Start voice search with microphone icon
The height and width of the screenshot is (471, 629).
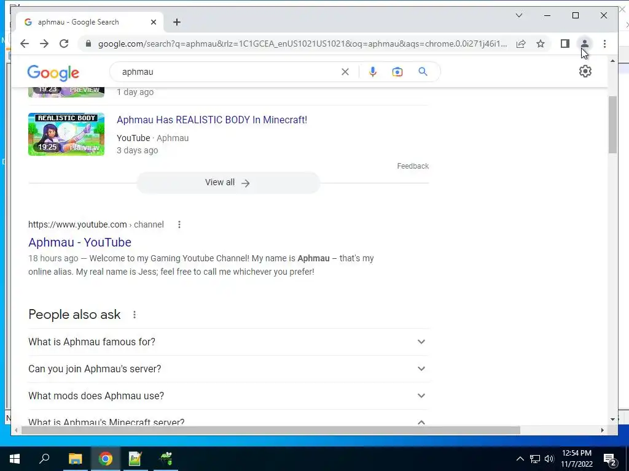click(x=373, y=72)
